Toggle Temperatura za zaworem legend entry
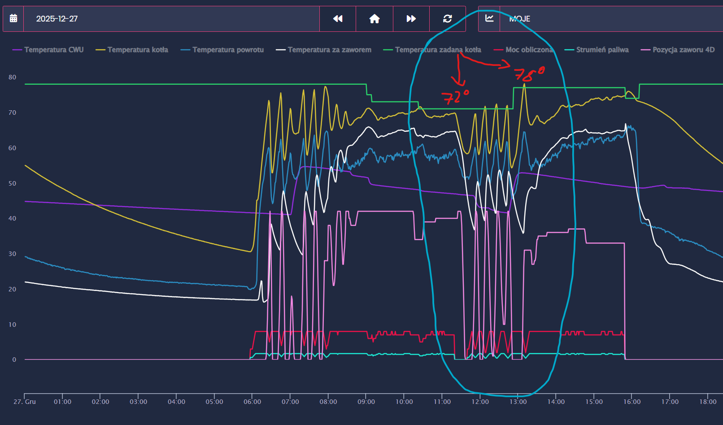Image resolution: width=723 pixels, height=425 pixels. tap(329, 50)
